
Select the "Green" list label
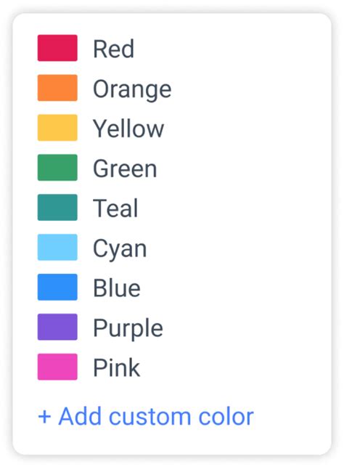(x=125, y=168)
